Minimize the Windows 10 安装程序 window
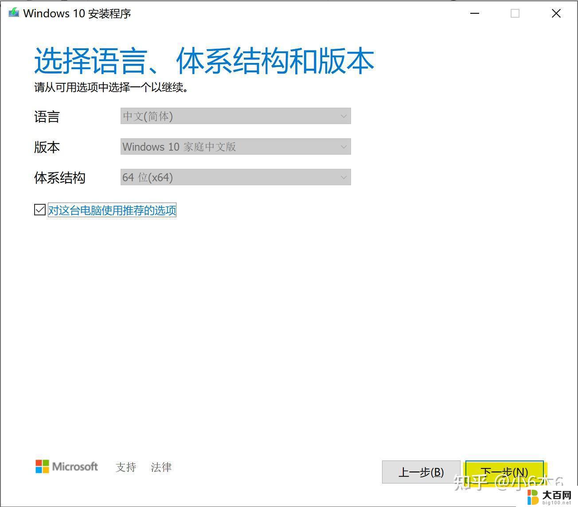 (475, 13)
